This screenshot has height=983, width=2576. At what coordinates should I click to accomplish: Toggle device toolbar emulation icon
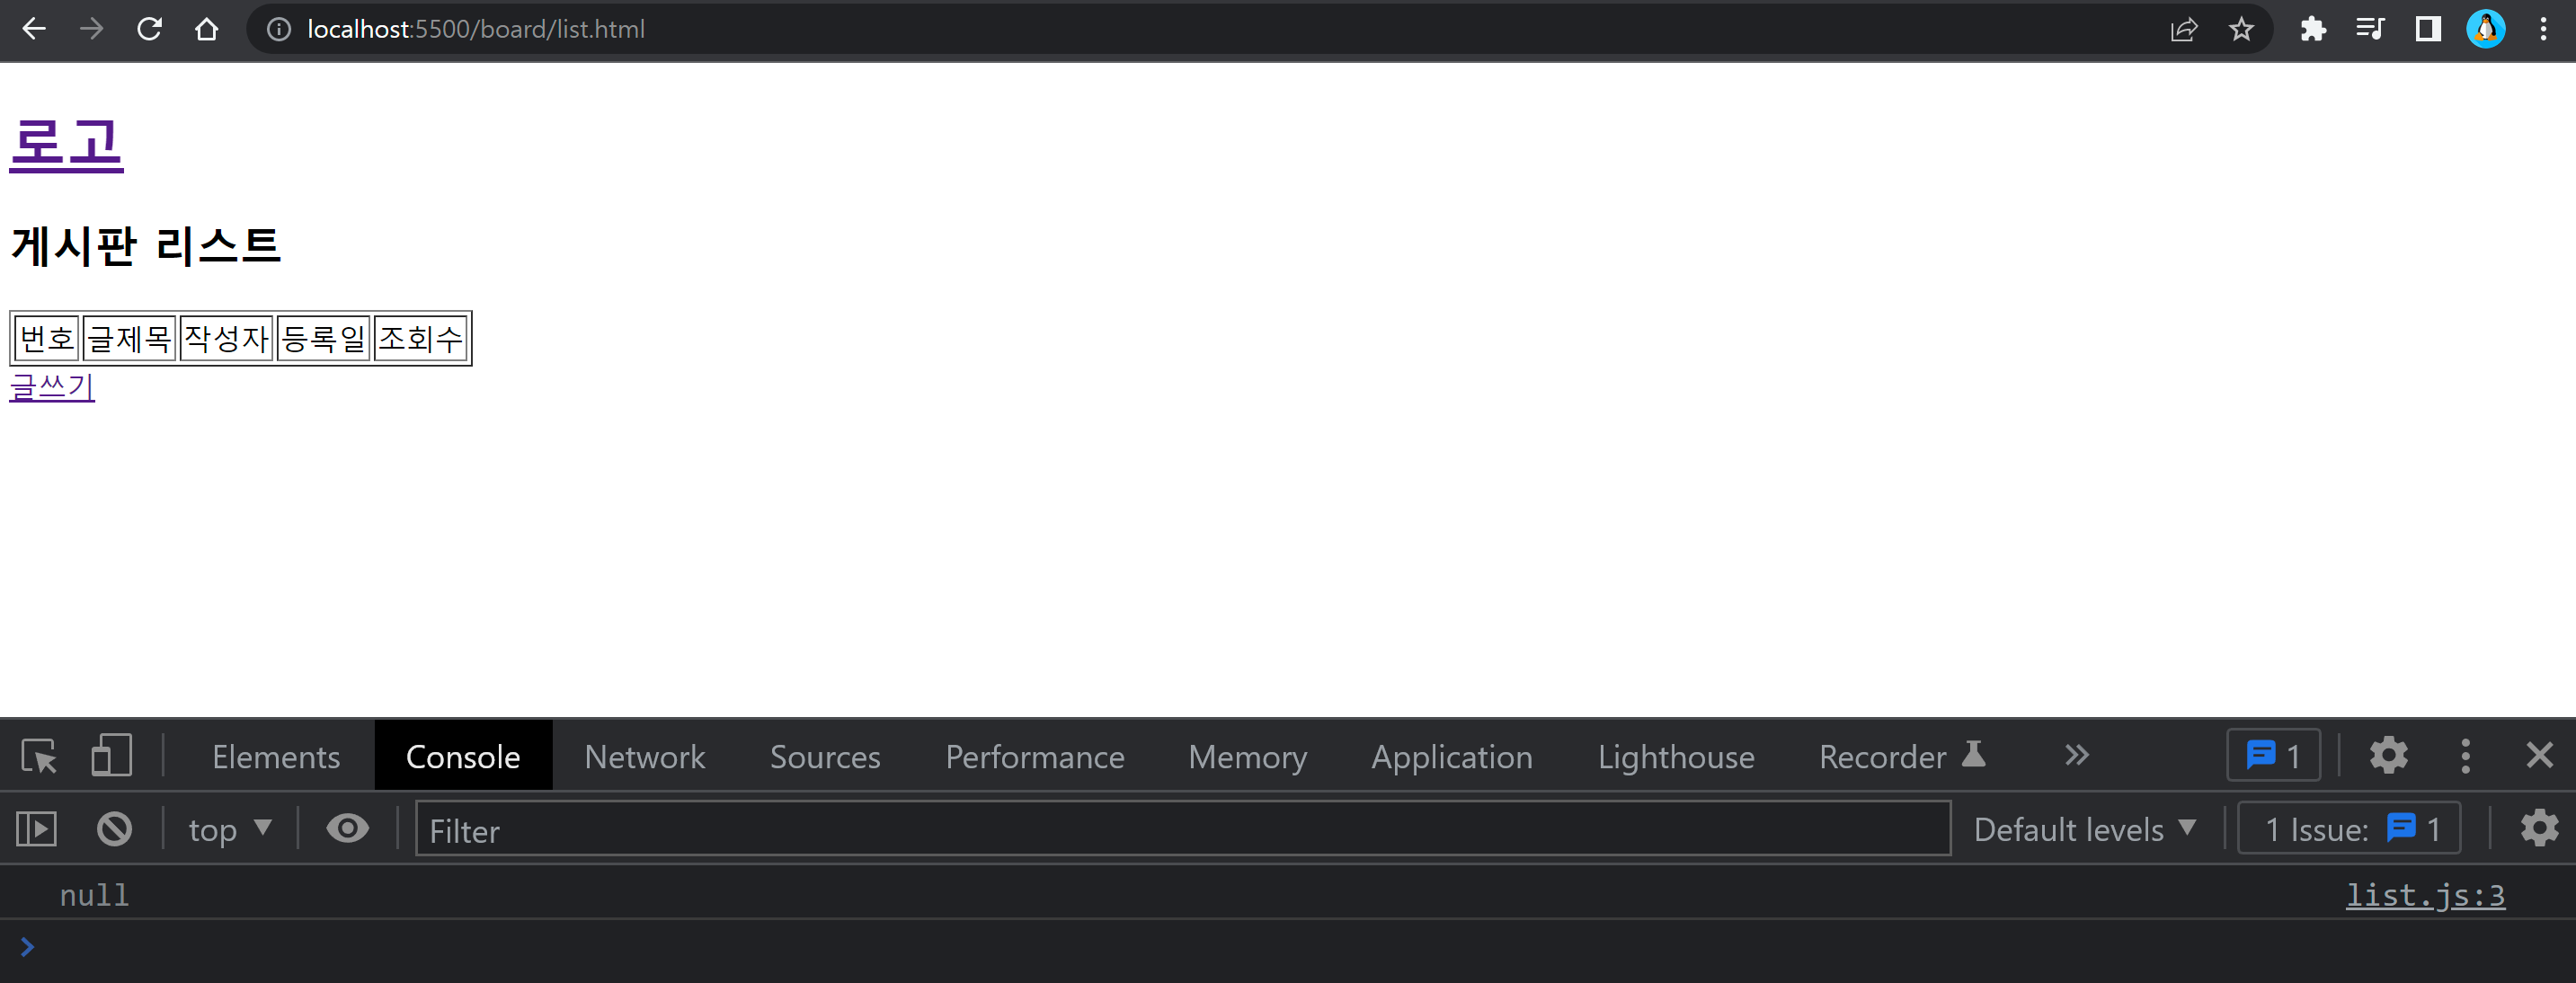(x=111, y=756)
